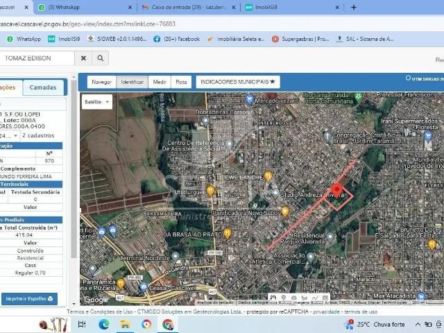Close the WhatsApp browser tab

pos(130,8)
